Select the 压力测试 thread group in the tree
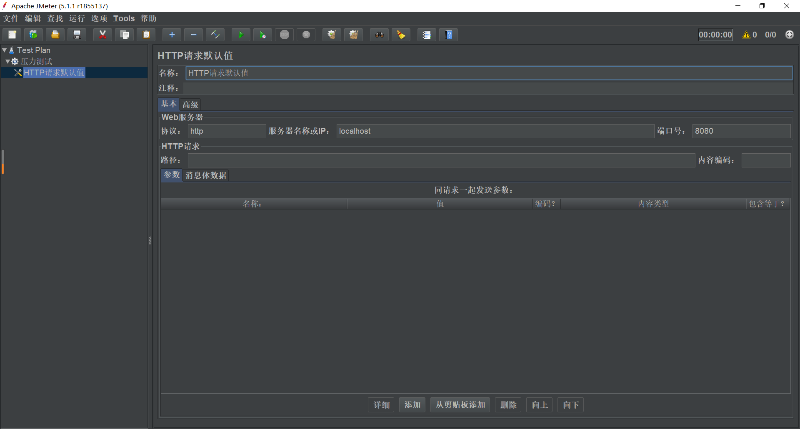The width and height of the screenshot is (800, 429). [x=36, y=61]
